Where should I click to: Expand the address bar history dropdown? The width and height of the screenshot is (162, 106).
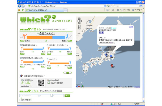click(x=105, y=6)
